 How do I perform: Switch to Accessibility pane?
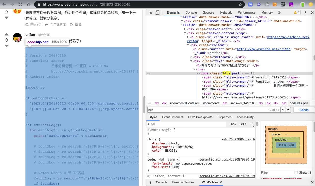tap(245, 117)
